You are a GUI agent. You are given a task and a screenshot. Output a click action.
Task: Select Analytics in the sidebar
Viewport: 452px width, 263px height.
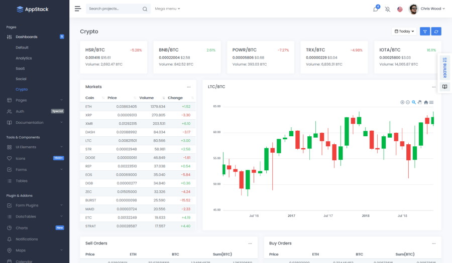click(24, 58)
